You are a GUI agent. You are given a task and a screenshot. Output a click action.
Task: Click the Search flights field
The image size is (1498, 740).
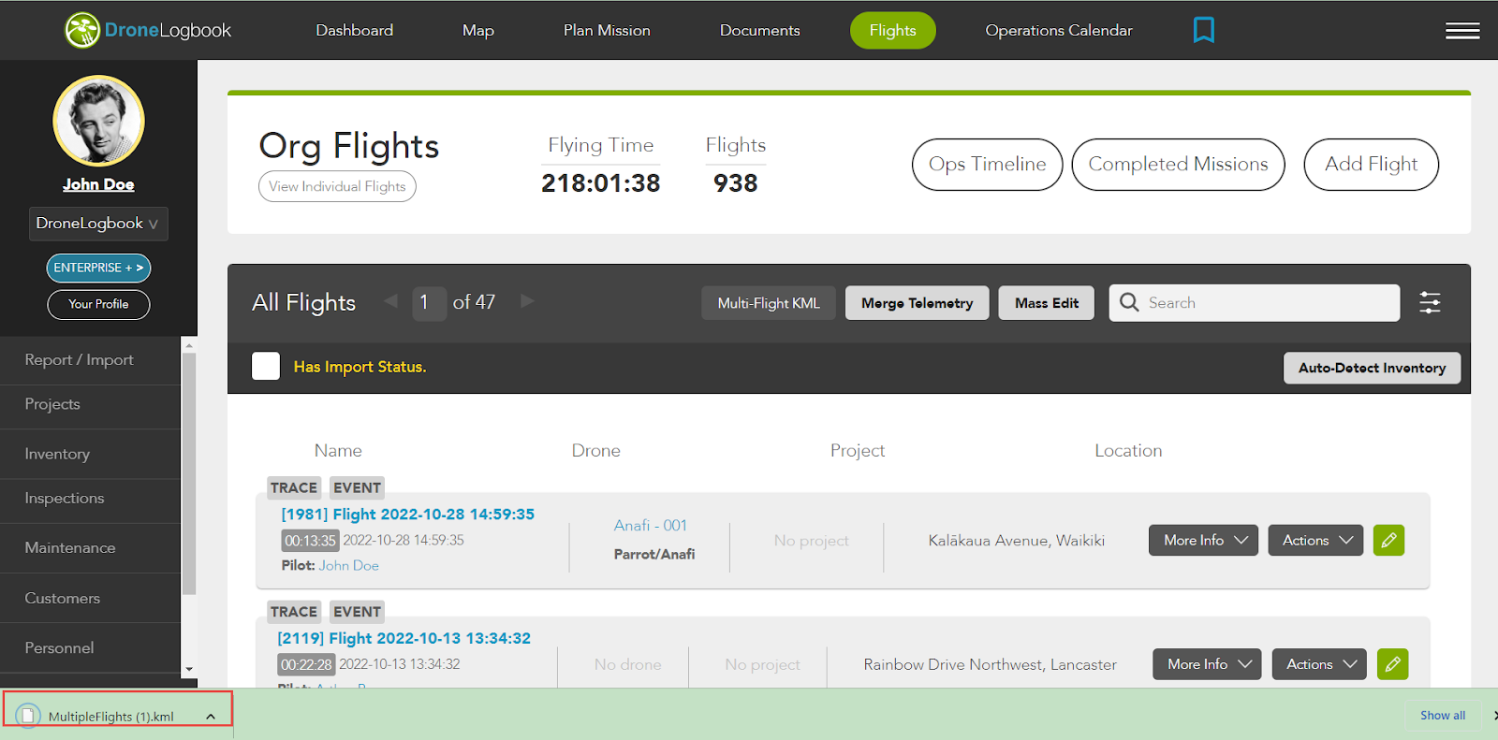pyautogui.click(x=1255, y=303)
